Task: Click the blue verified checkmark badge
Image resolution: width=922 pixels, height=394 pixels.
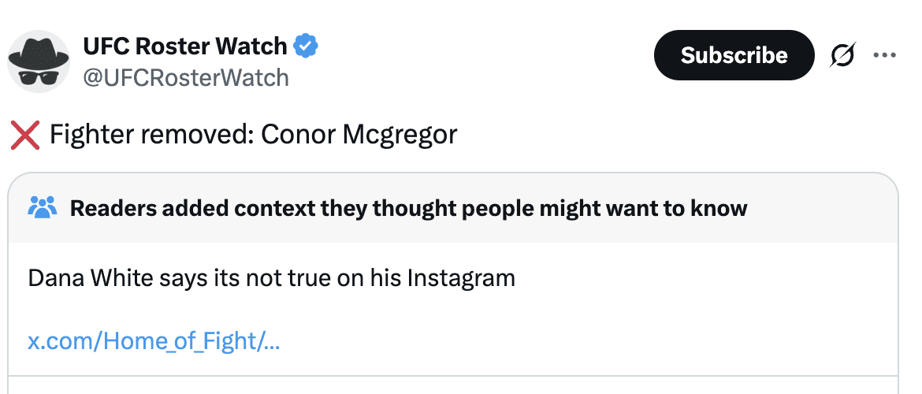Action: [306, 46]
